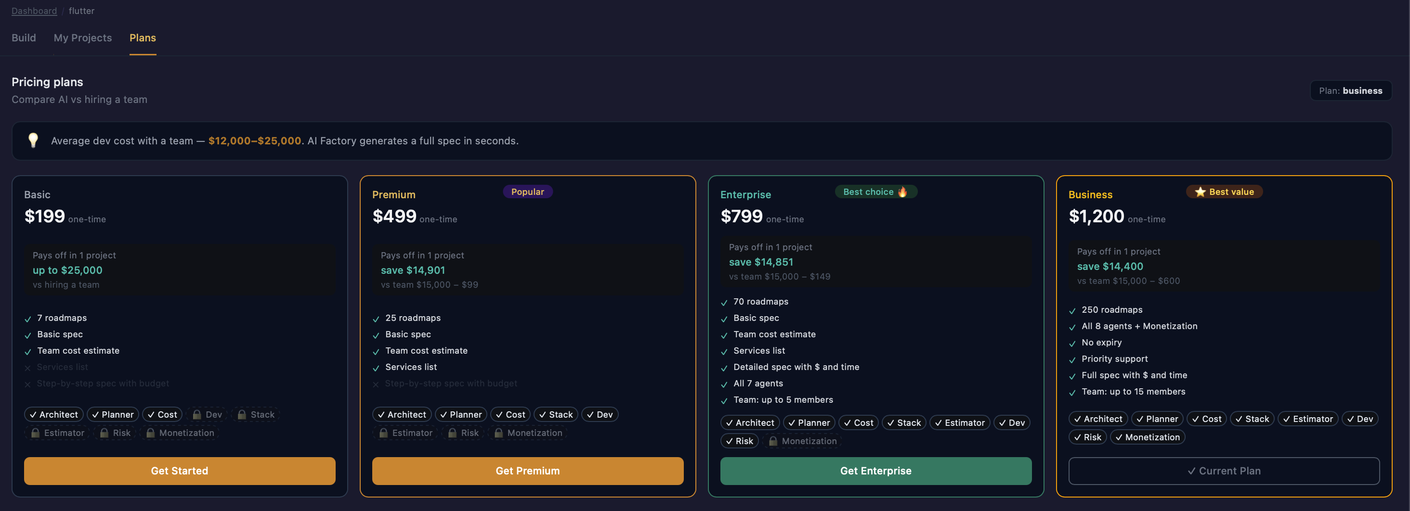Click the locked Estimator chip in Premium plan
1410x511 pixels.
click(405, 433)
